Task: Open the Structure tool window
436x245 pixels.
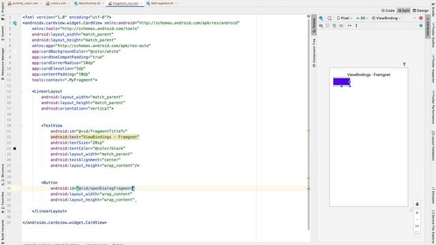Action: [3, 174]
